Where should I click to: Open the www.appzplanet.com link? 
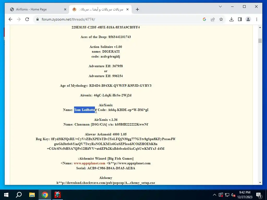click(x=89, y=163)
